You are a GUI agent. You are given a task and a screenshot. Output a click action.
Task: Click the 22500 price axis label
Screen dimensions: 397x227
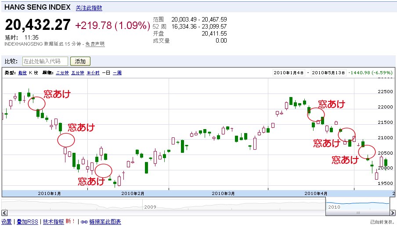[385, 92]
